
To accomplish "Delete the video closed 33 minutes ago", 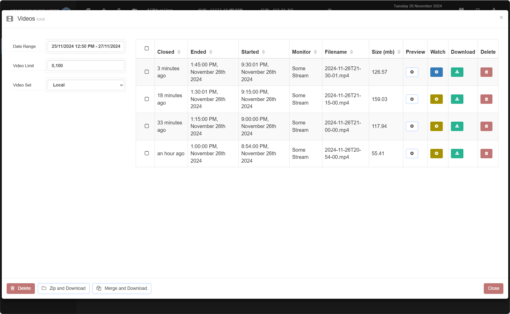I will [486, 126].
